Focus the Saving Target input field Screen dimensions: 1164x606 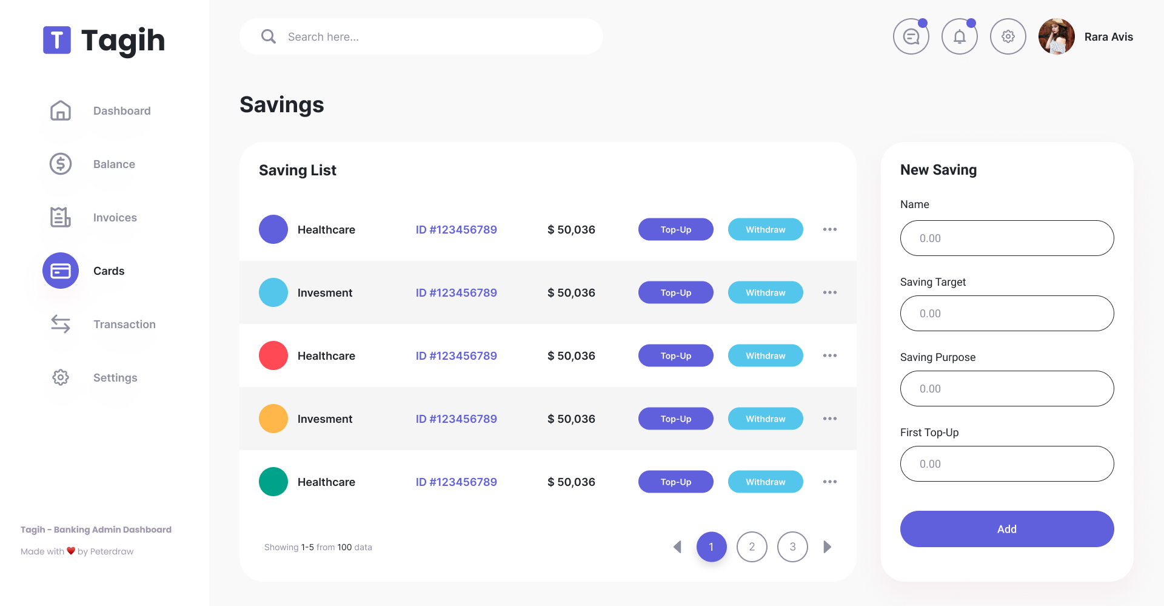click(x=1006, y=313)
